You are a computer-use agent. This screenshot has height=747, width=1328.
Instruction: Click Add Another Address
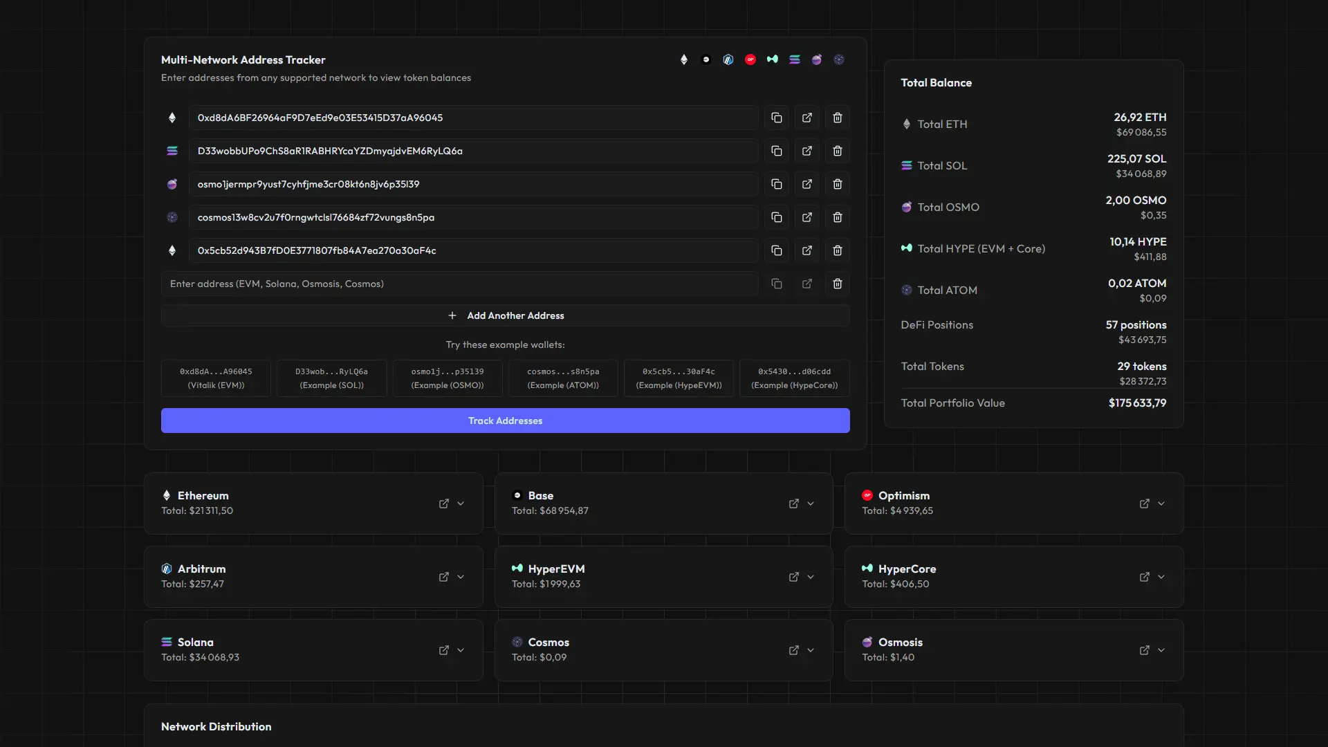coord(505,315)
